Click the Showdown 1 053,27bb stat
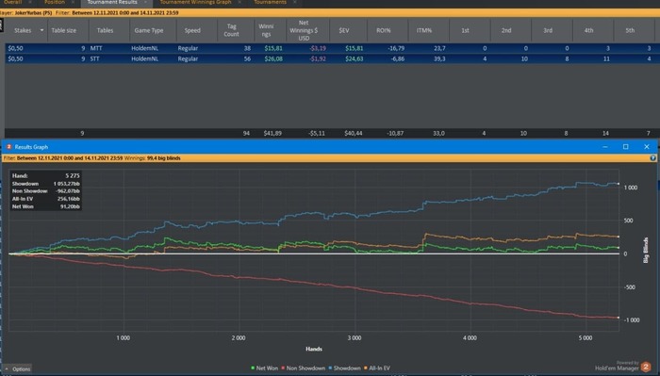660x376 pixels. click(x=45, y=184)
